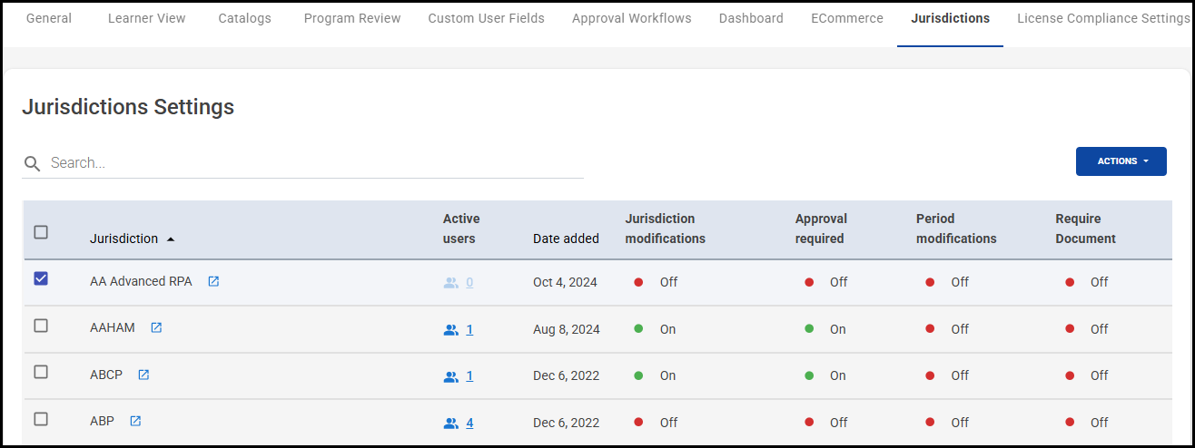Check the AAHAM row checkbox
This screenshot has width=1195, height=448.
click(x=41, y=326)
